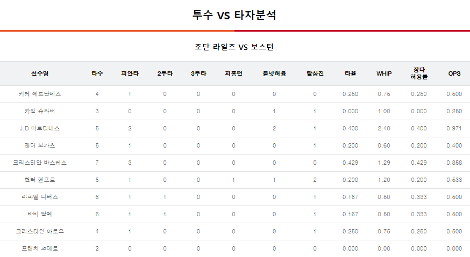Select player name '카일 슈와버'
Image resolution: width=470 pixels, height=257 pixels.
tap(40, 111)
